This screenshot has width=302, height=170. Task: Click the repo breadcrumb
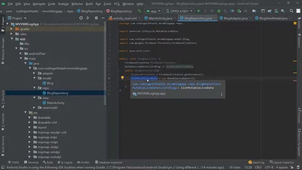pyautogui.click(x=70, y=11)
